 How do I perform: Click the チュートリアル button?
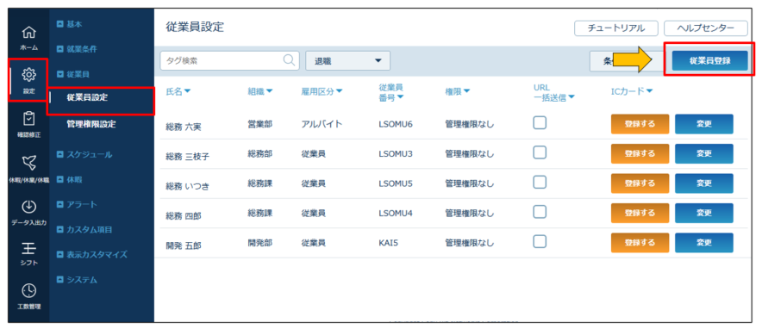[616, 28]
